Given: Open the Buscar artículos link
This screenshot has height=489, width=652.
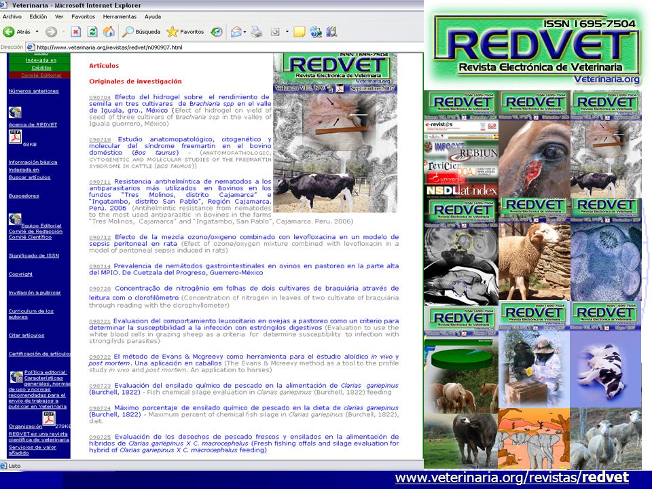Looking at the screenshot, I should (x=29, y=177).
